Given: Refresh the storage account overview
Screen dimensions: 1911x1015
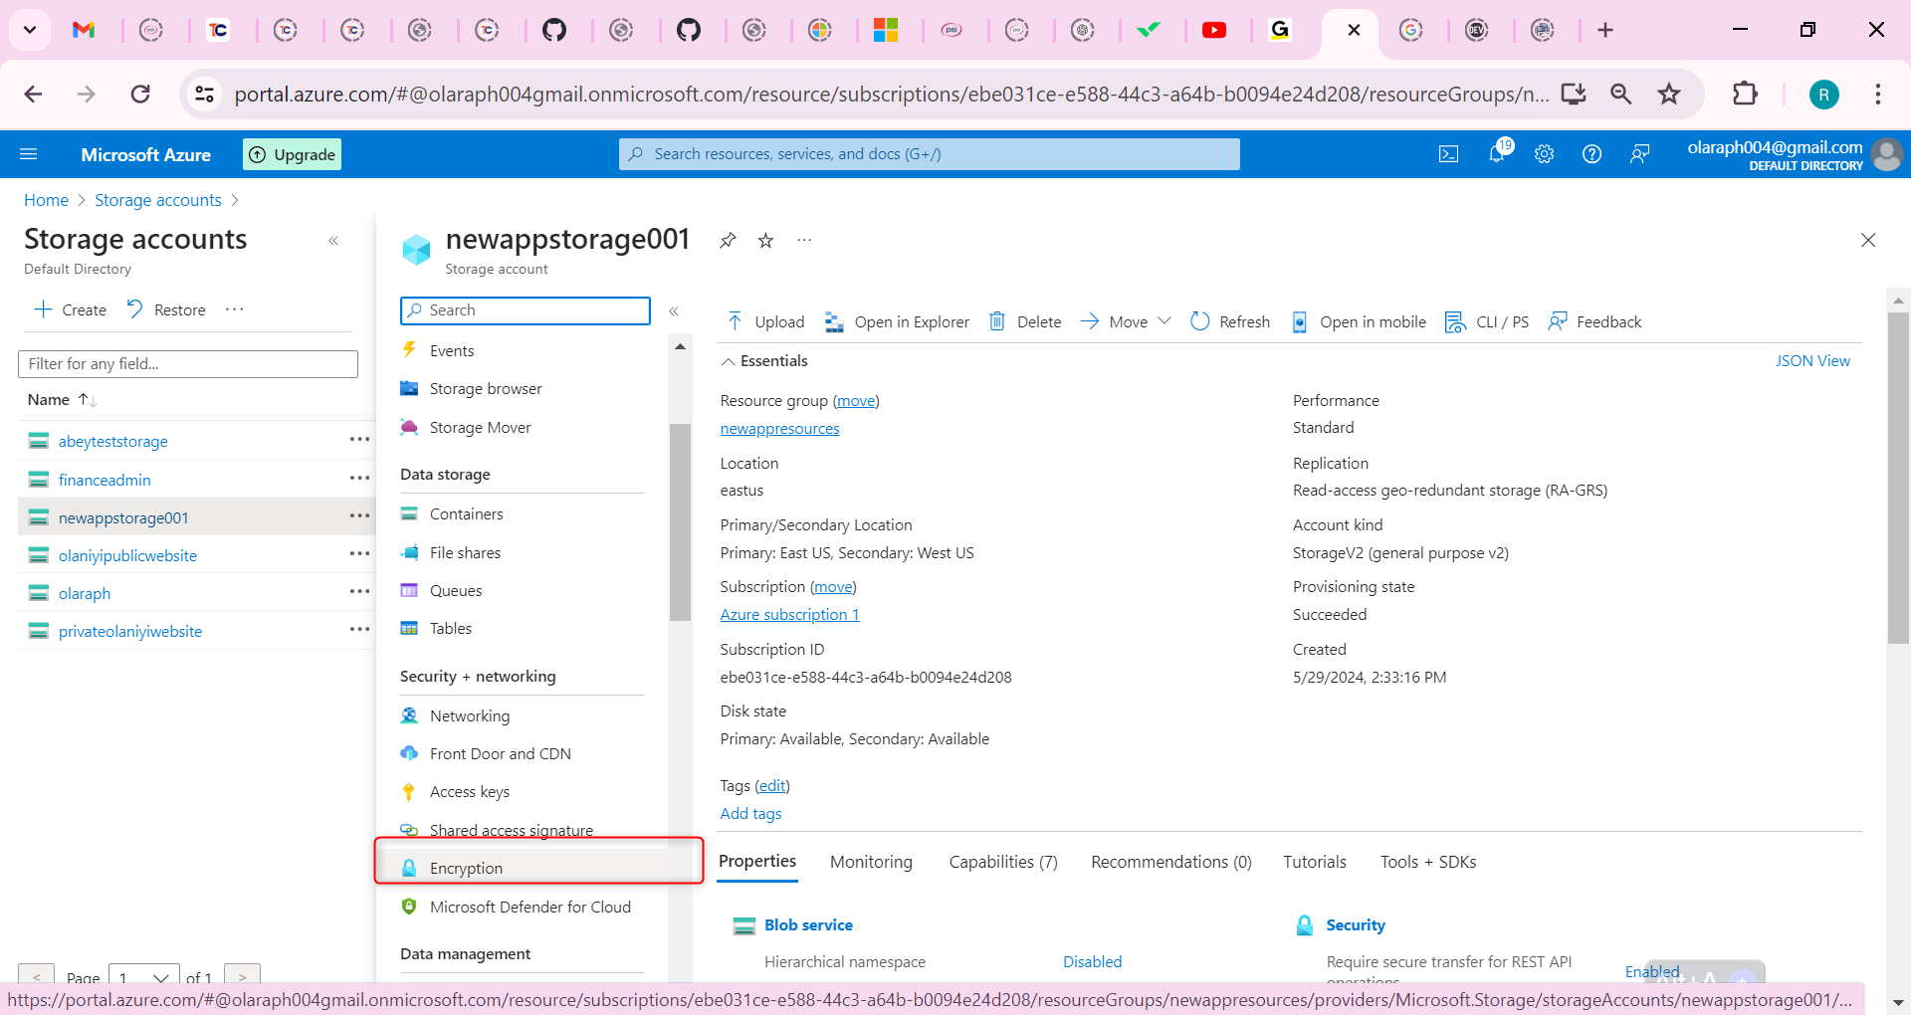Looking at the screenshot, I should pyautogui.click(x=1230, y=321).
